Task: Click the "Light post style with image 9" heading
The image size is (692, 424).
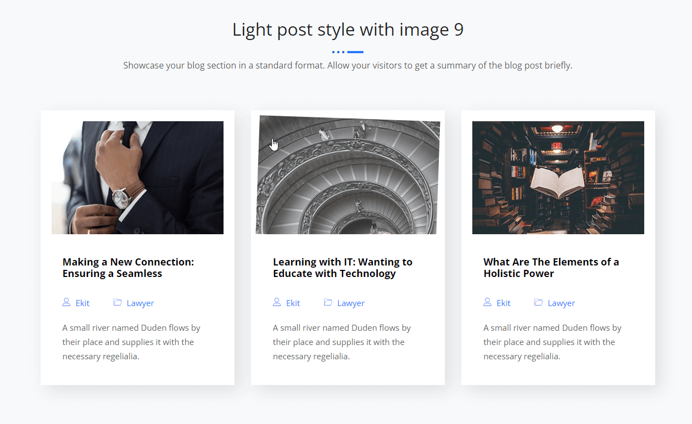Action: click(348, 30)
